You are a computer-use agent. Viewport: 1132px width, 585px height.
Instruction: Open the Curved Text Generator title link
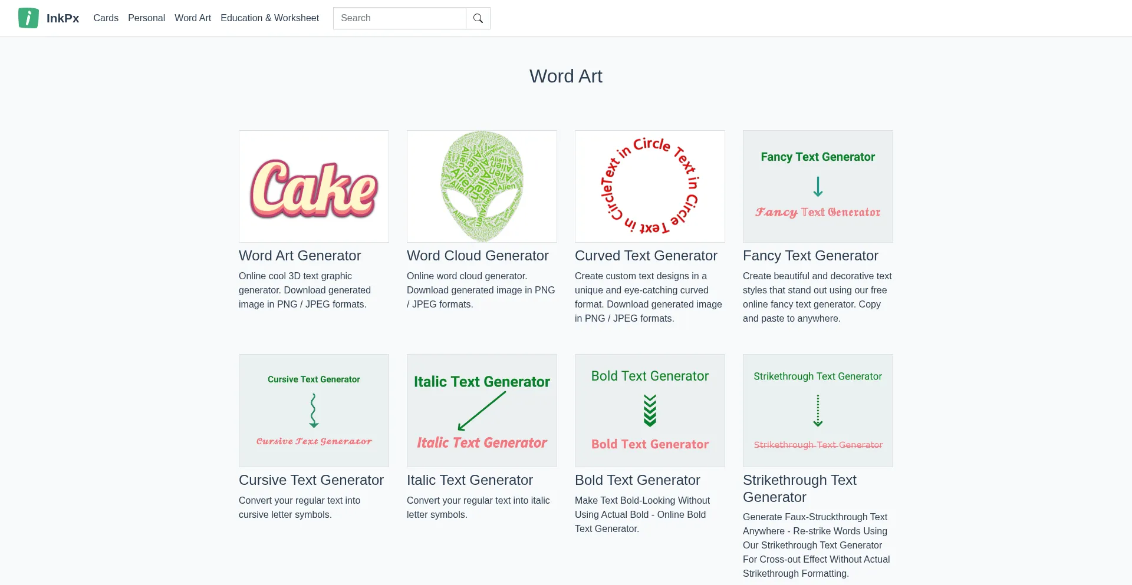(646, 256)
